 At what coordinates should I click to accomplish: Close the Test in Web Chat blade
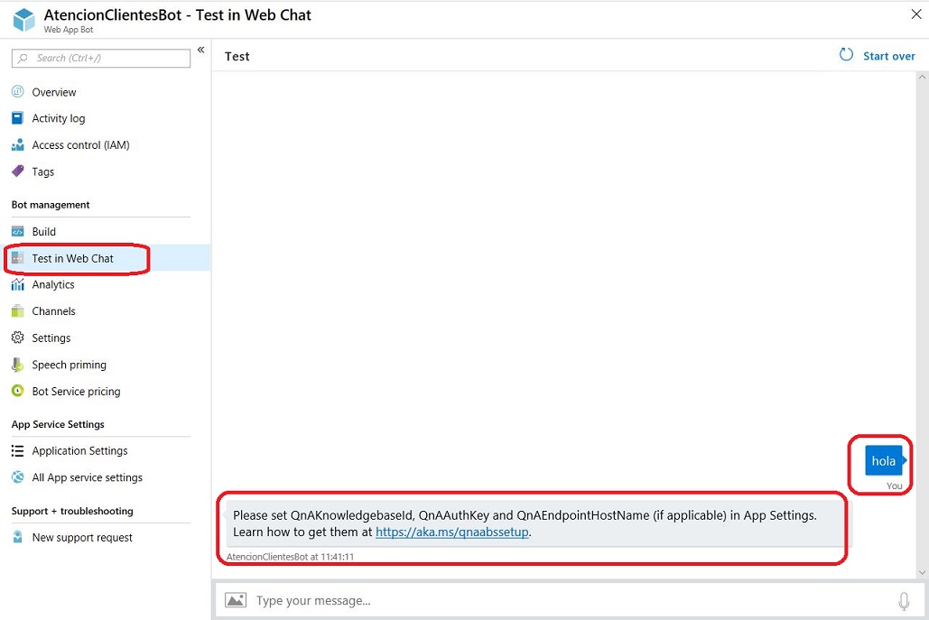click(x=916, y=14)
